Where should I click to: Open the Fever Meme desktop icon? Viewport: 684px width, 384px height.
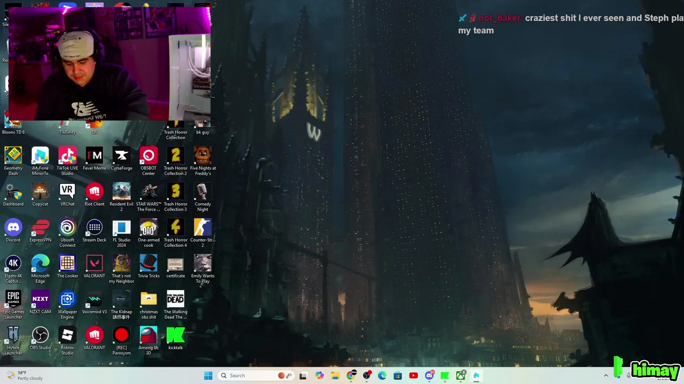pyautogui.click(x=95, y=159)
